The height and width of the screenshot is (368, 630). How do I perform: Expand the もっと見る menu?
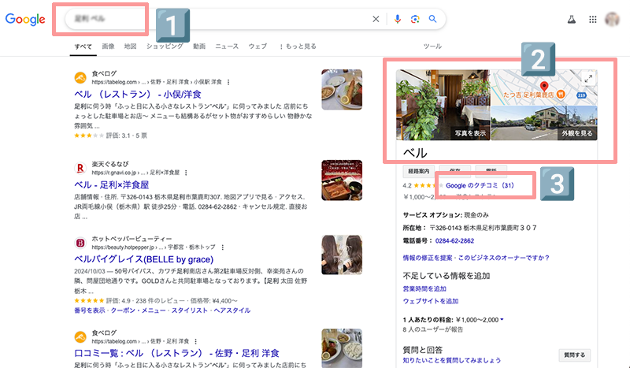pos(298,46)
